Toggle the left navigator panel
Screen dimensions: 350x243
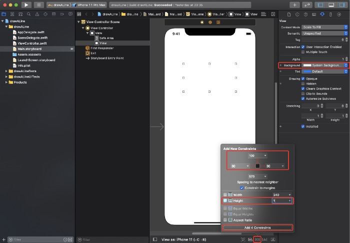point(320,5)
